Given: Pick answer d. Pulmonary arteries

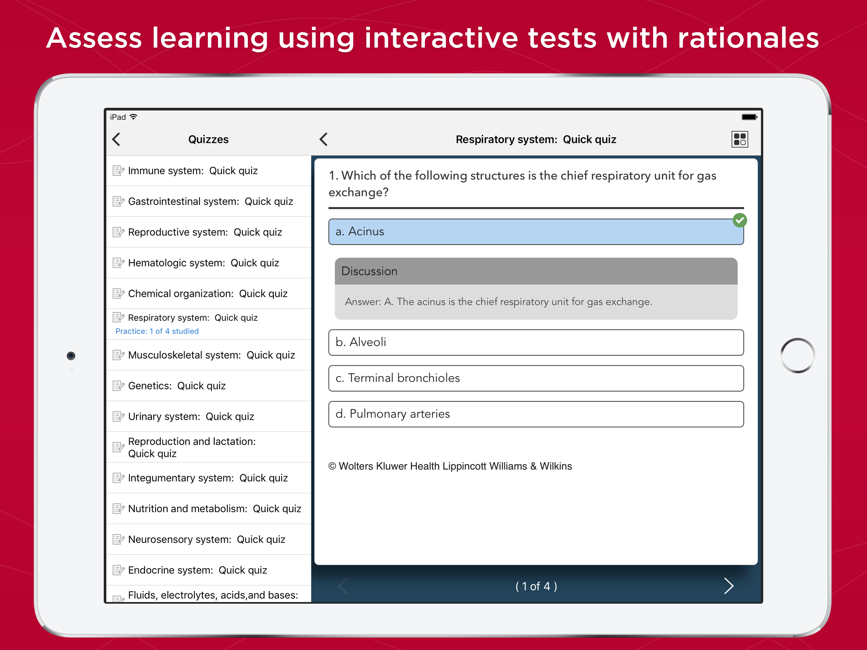Looking at the screenshot, I should 535,414.
